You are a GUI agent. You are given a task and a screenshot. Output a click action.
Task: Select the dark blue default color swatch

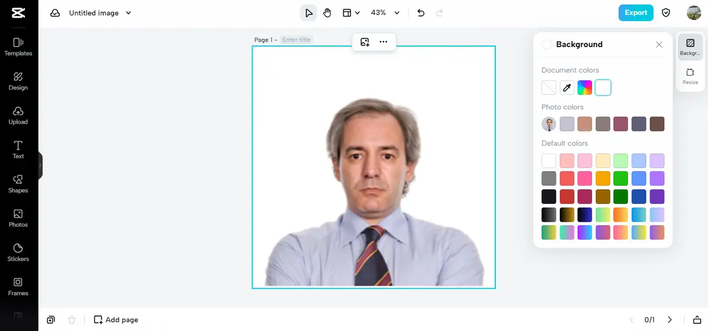coord(639,196)
